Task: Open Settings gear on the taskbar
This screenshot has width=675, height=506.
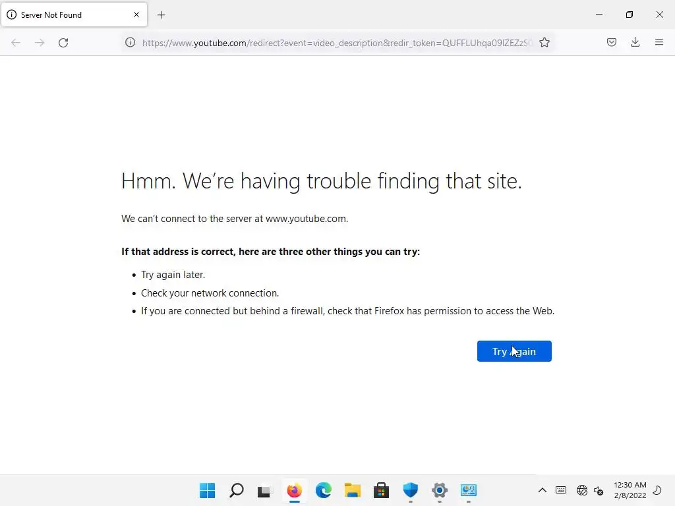Action: tap(440, 490)
